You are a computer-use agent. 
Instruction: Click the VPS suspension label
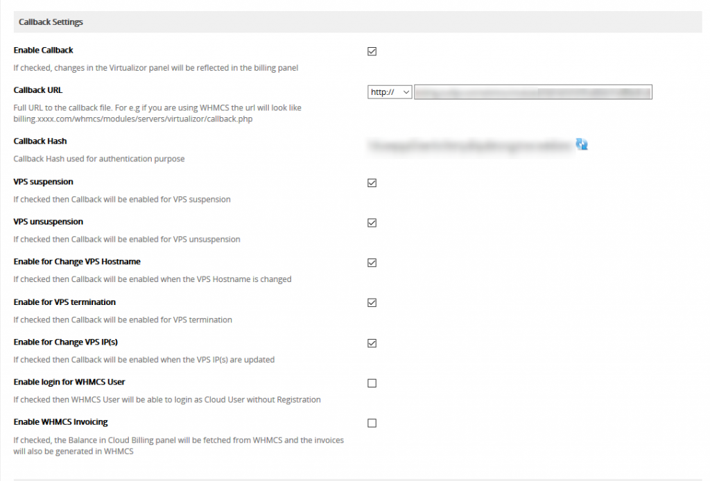pos(43,182)
